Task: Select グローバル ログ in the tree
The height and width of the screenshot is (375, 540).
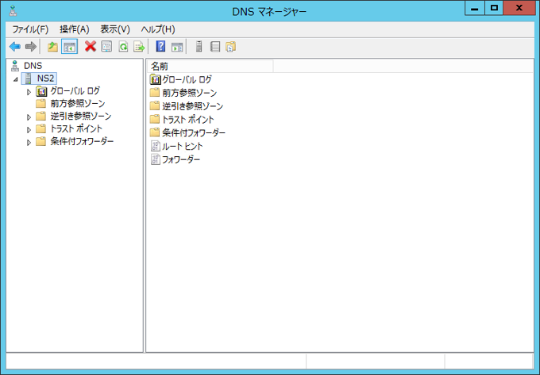Action: point(75,91)
